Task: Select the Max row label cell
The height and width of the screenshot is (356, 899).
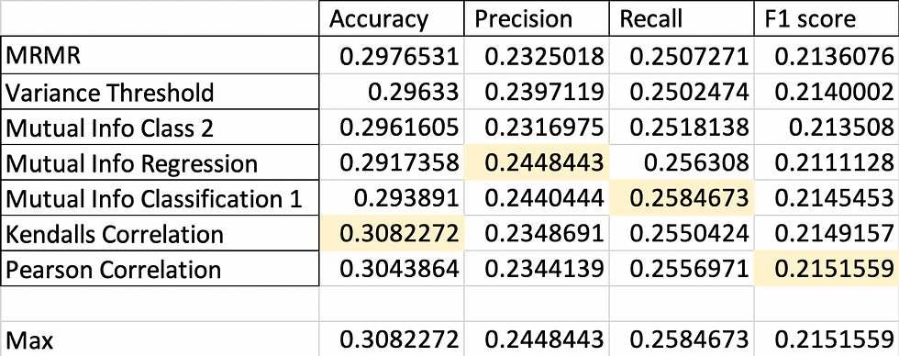Action: coord(160,340)
